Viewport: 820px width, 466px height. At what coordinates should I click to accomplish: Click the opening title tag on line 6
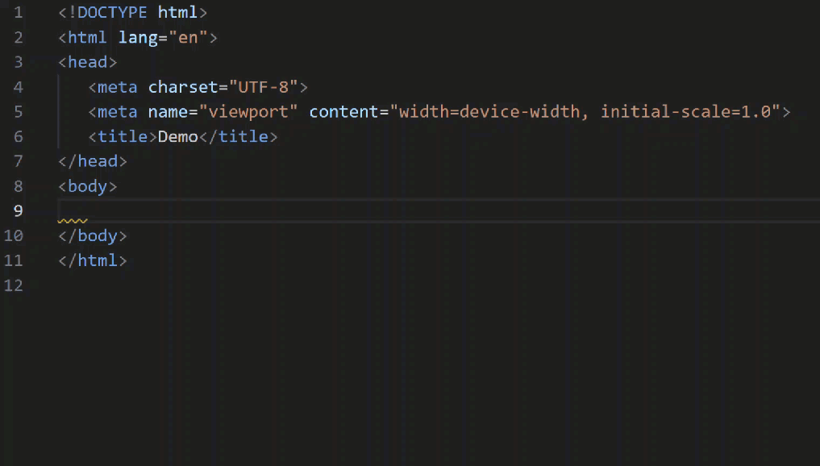point(123,136)
